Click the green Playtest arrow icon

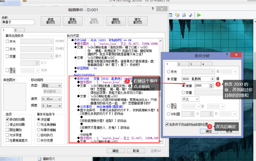(199, 15)
